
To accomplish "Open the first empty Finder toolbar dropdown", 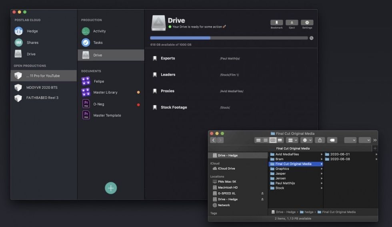I will coord(350,140).
